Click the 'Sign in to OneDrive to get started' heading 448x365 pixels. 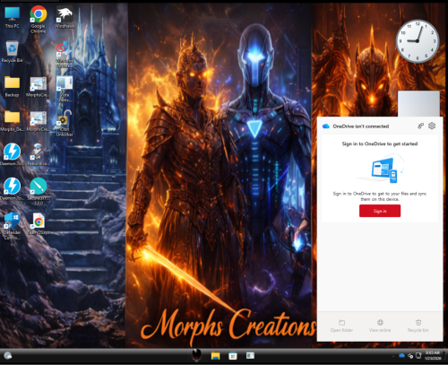click(x=380, y=143)
